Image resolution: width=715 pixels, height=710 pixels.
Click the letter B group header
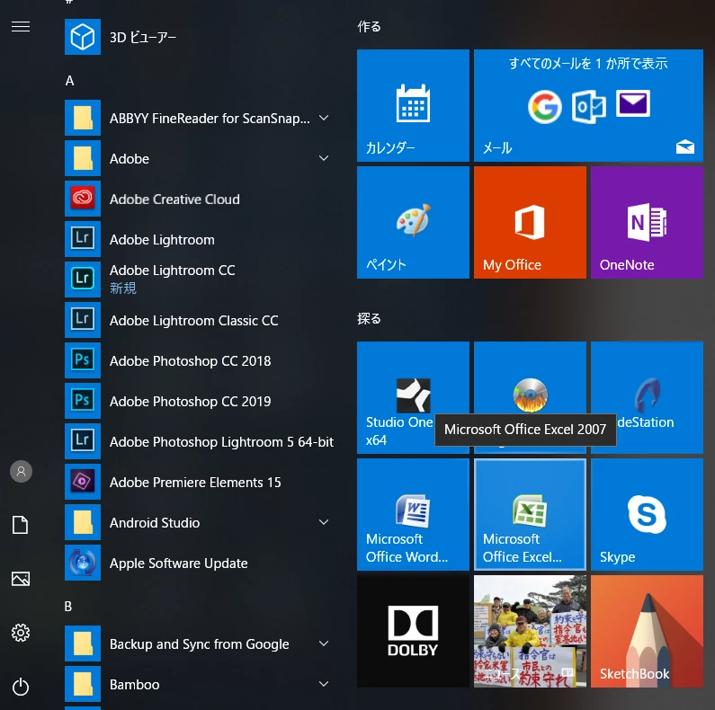tap(68, 606)
